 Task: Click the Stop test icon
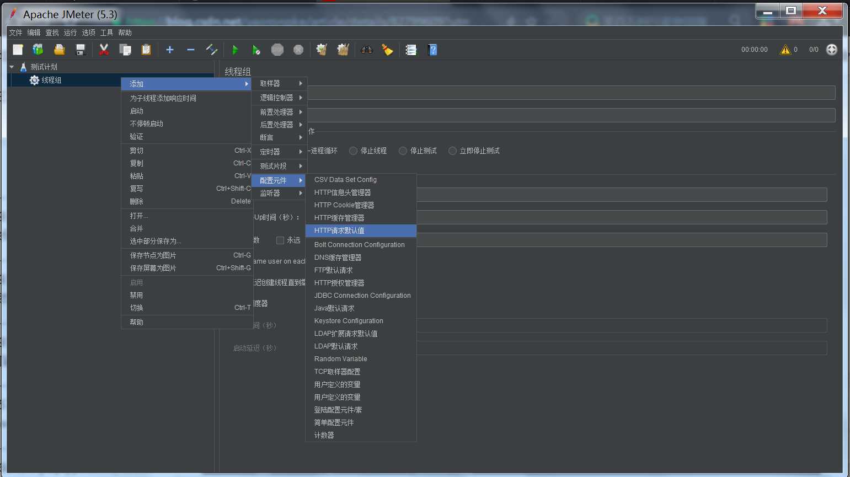pyautogui.click(x=277, y=50)
